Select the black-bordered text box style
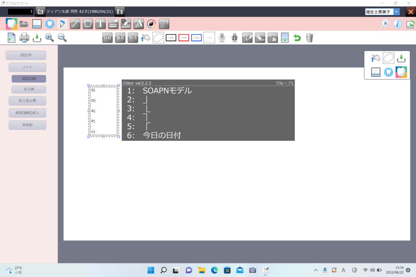The height and width of the screenshot is (277, 416). coord(171,38)
